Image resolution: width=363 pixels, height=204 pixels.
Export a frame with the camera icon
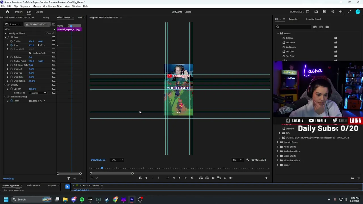213,178
